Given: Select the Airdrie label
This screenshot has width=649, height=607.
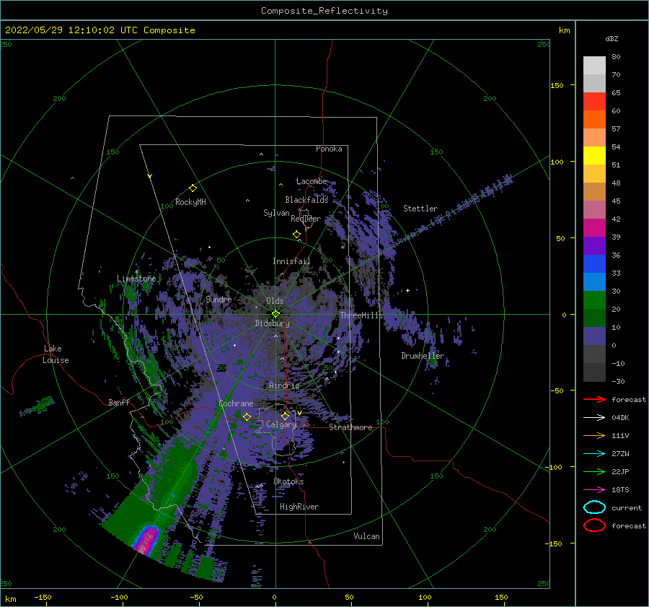Looking at the screenshot, I should tap(284, 385).
